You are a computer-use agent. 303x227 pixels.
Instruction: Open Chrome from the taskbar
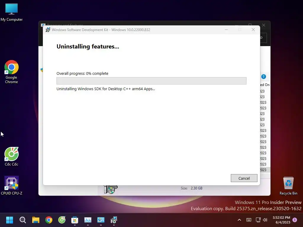49,220
